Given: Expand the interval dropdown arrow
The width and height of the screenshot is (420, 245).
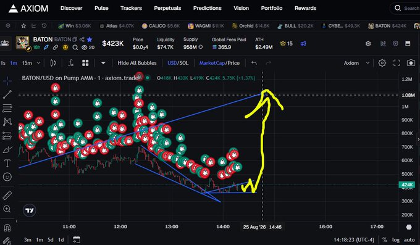Looking at the screenshot, I should click(x=38, y=63).
